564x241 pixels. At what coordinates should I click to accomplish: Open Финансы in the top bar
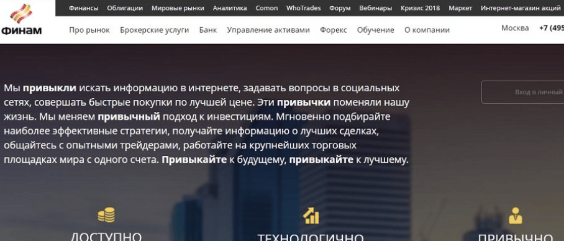click(x=83, y=8)
